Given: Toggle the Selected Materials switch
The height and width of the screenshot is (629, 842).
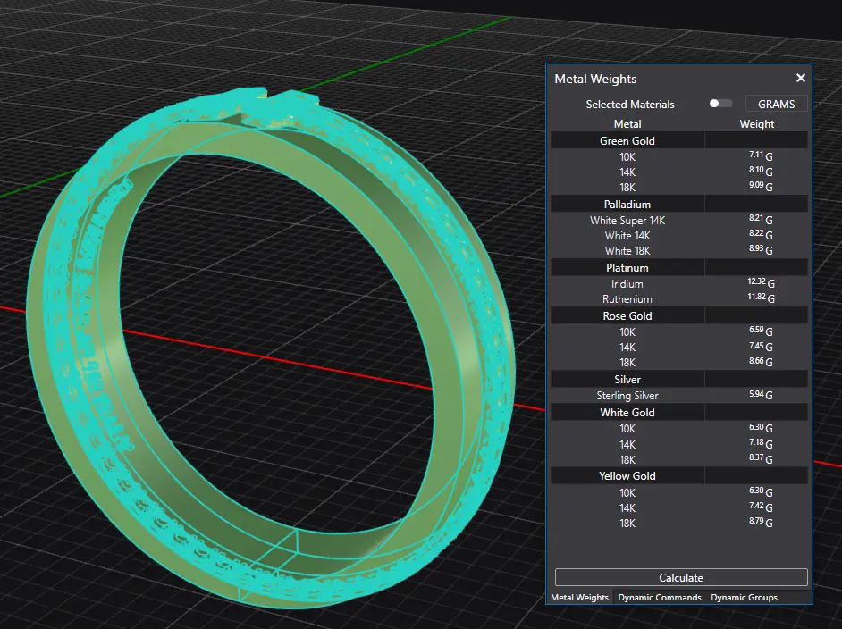Looking at the screenshot, I should (x=720, y=104).
